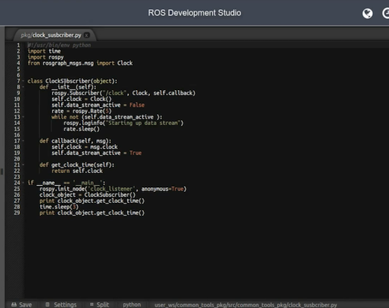The width and height of the screenshot is (389, 308).
Task: Click the 'time.sleep(3)' line
Action: 59,207
